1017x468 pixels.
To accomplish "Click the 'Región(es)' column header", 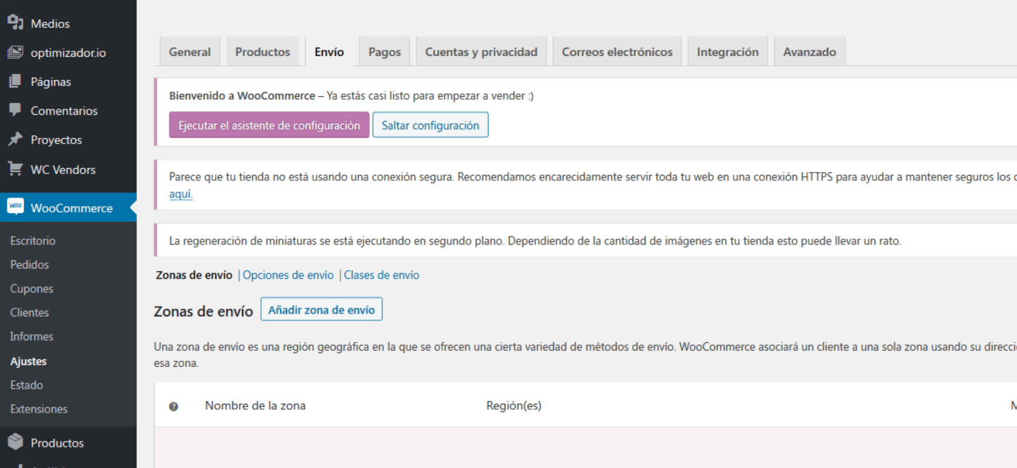I will 514,405.
